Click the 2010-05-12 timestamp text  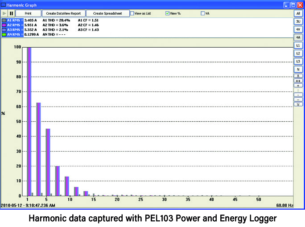[x=28, y=206]
